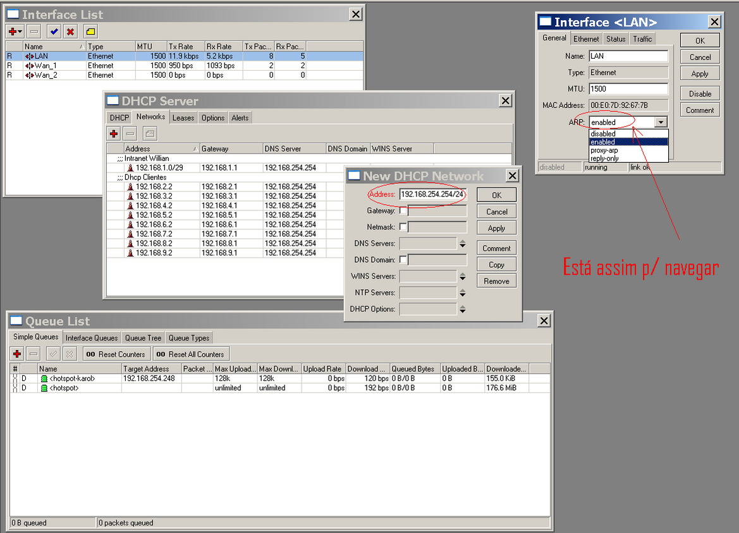
Task: Sort by Name column in Interface List
Action: click(54, 46)
